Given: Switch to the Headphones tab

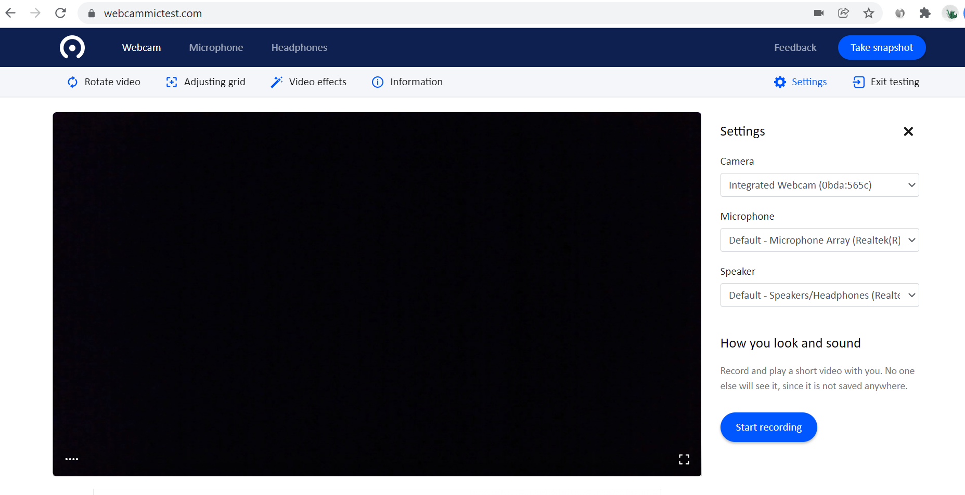Looking at the screenshot, I should click(299, 48).
